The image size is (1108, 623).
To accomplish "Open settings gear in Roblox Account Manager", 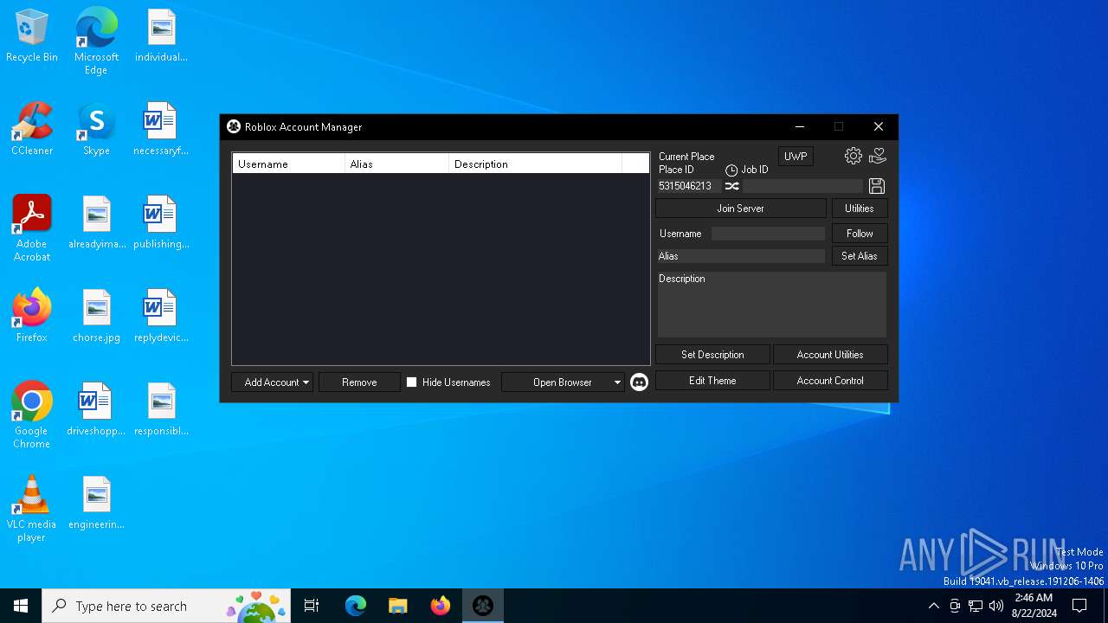I will (x=854, y=156).
